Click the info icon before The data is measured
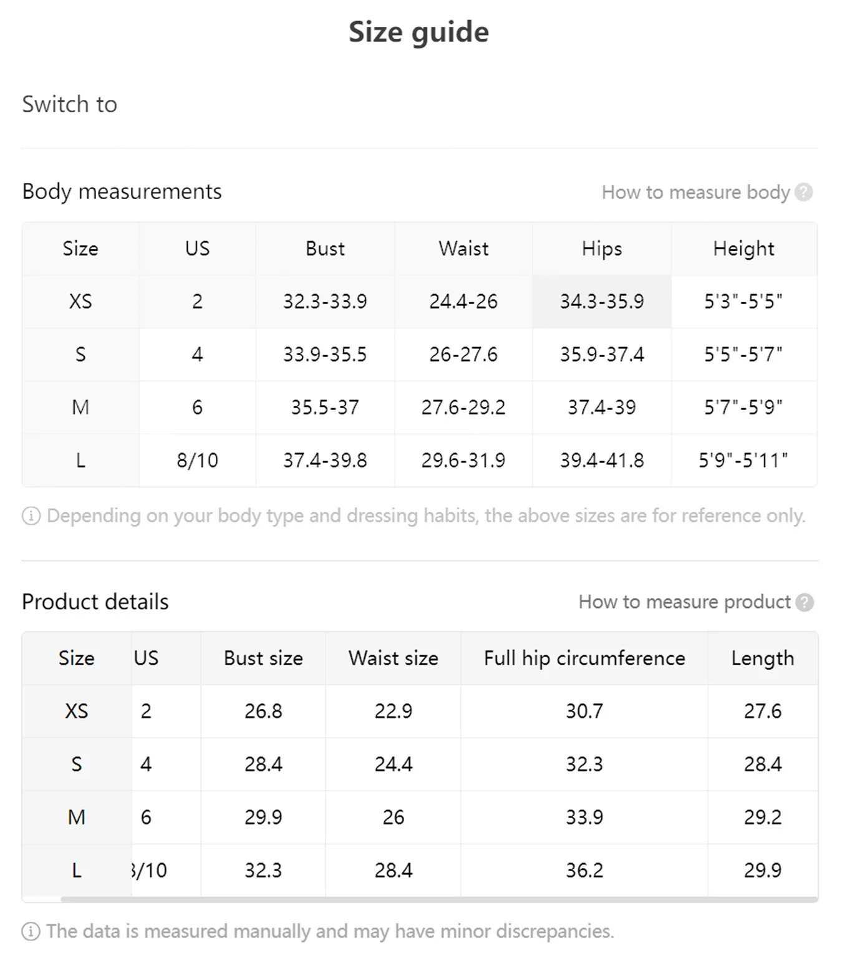842x966 pixels. click(31, 931)
